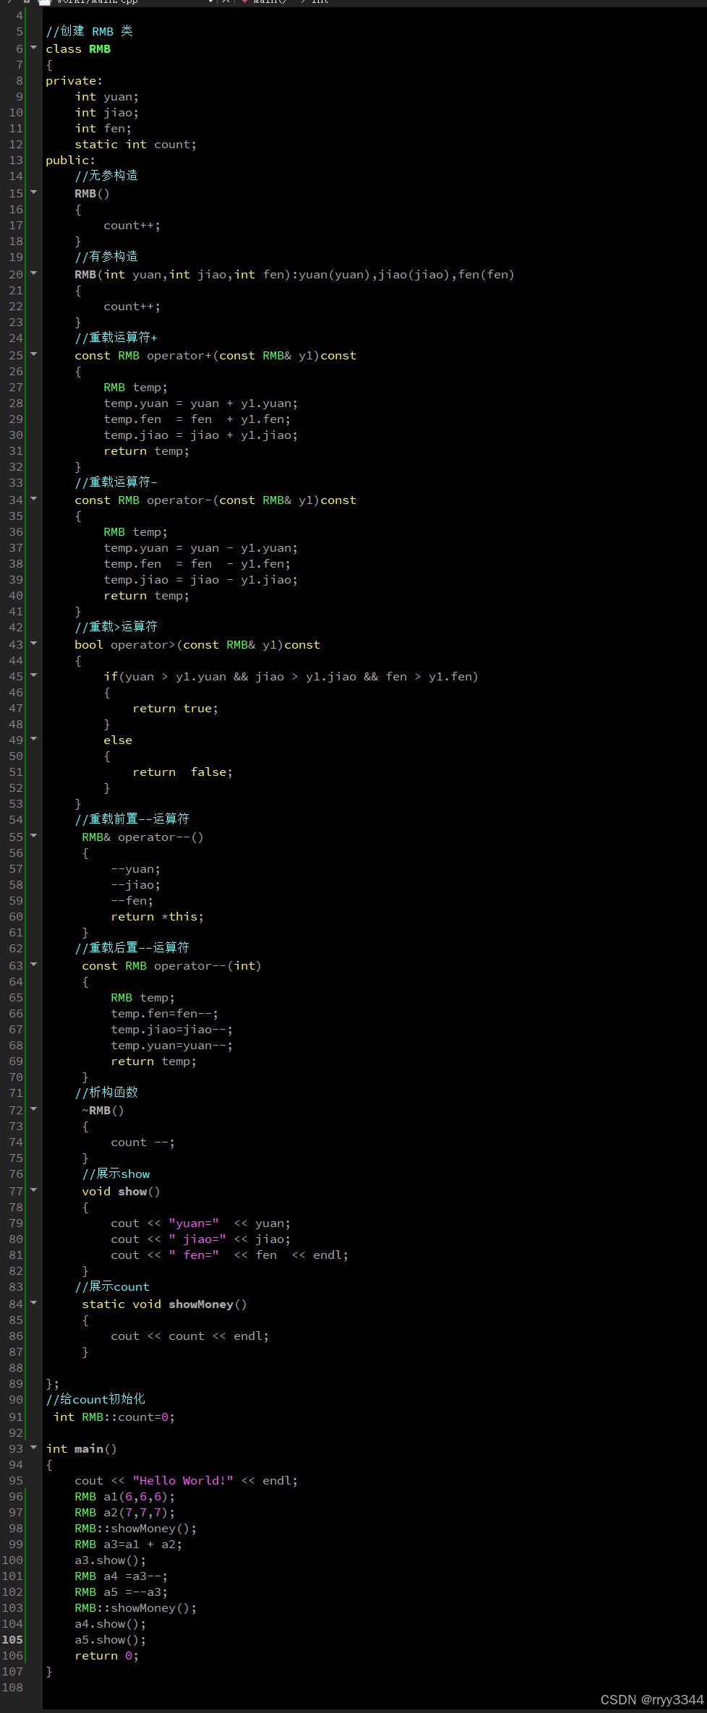Collapse the else block on line 49
The height and width of the screenshot is (1713, 707).
tap(33, 739)
